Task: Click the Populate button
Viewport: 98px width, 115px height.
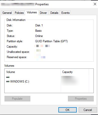Action: click(x=17, y=99)
